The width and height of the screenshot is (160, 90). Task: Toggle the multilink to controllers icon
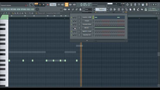point(76,9)
